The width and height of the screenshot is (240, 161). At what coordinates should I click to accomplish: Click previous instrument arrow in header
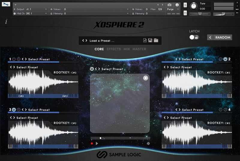pyautogui.click(x=158, y=5)
